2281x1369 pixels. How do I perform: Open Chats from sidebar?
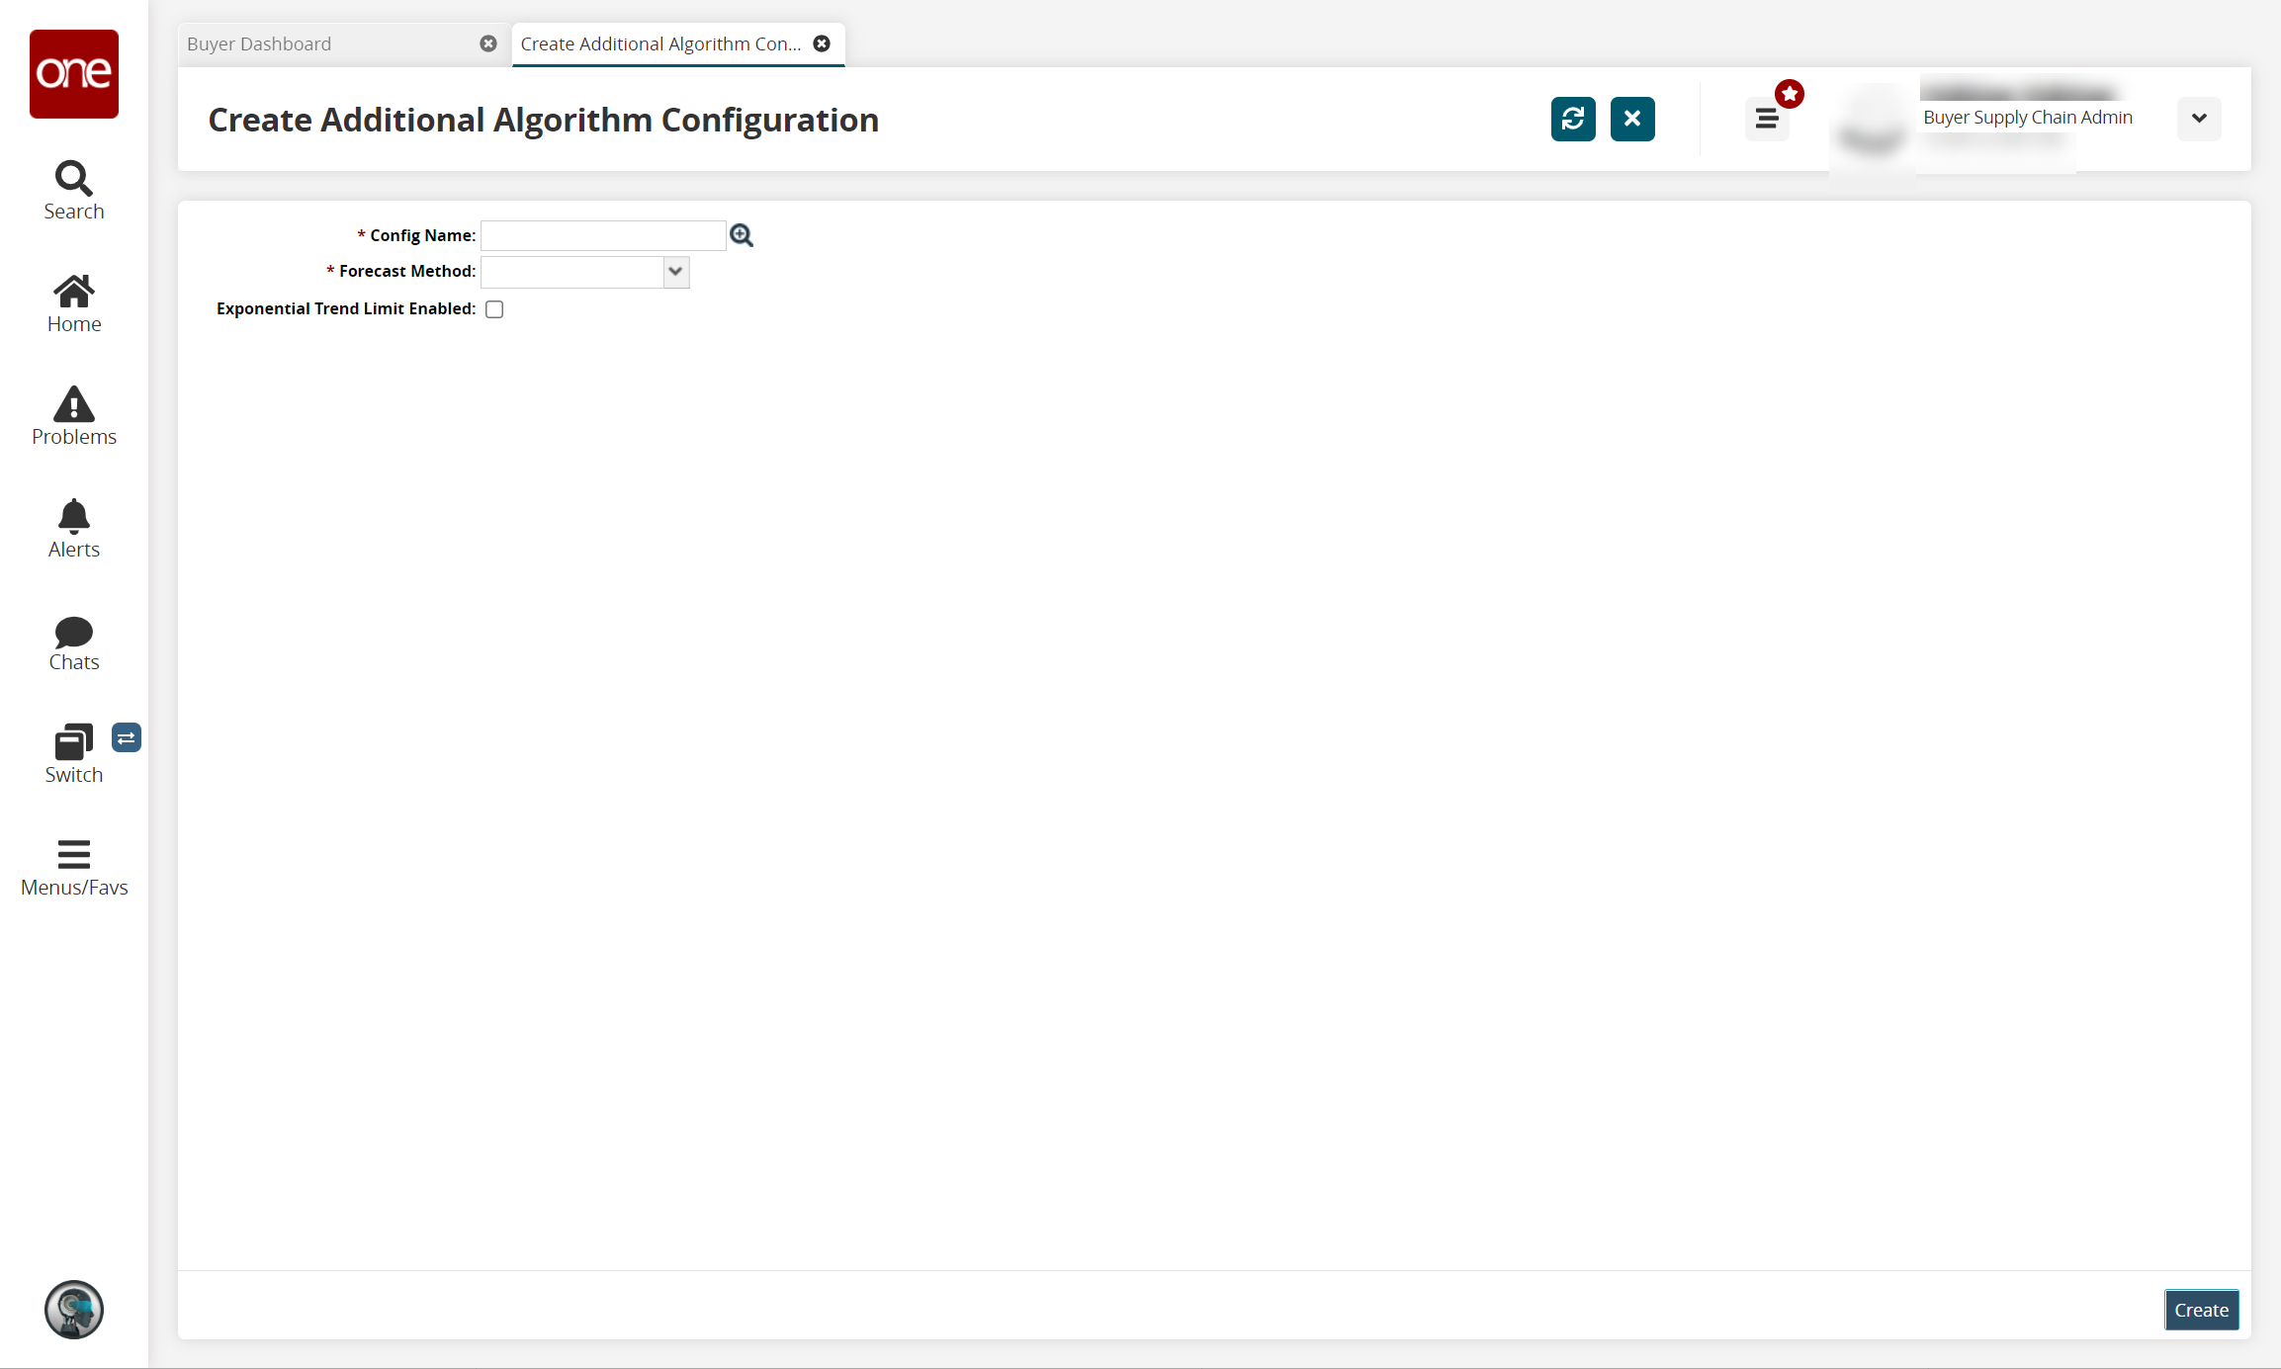click(73, 642)
